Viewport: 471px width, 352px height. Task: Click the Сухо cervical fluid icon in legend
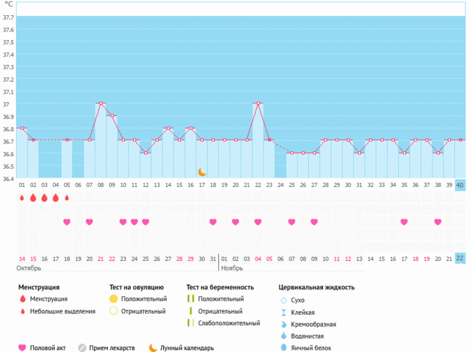click(283, 300)
